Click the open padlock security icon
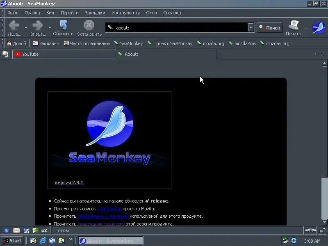The image size is (328, 246). click(x=323, y=230)
